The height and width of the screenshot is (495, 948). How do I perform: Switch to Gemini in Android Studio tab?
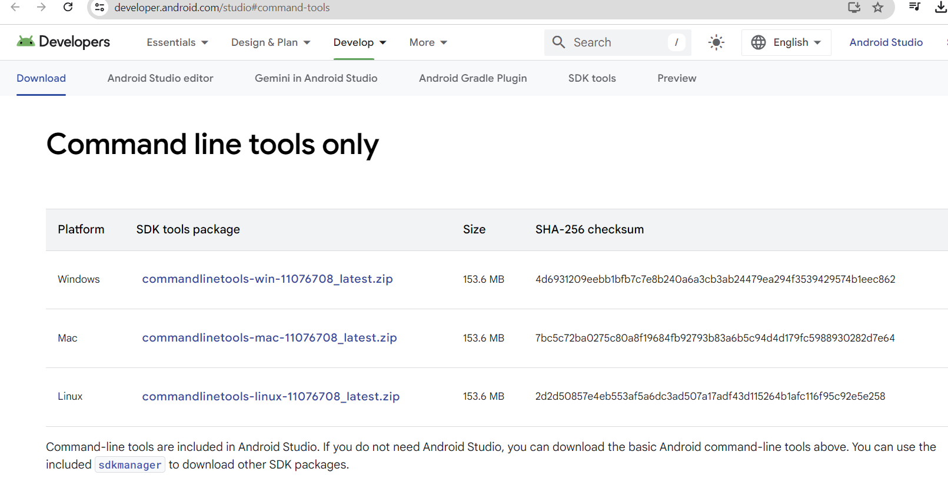(x=316, y=78)
